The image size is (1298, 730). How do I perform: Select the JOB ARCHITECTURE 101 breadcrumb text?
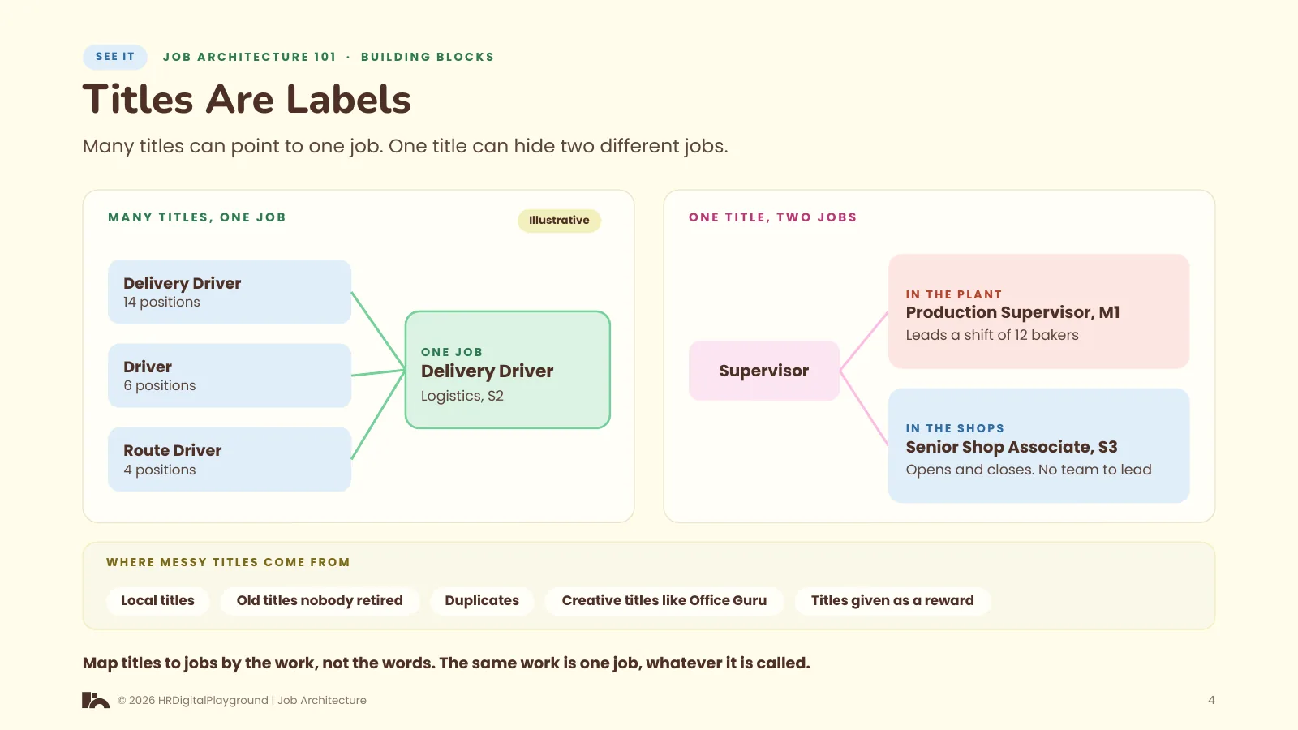[x=250, y=57]
